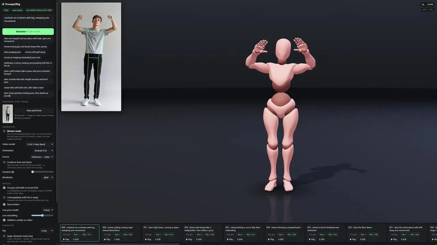437x245 pixels.
Task: Download GLB for clip #29
Action: (x=76, y=239)
